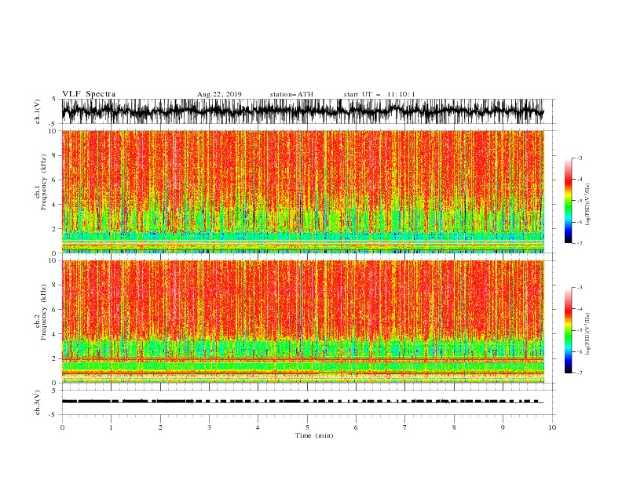Image resolution: width=622 pixels, height=480 pixels.
Task: Click the "ch.1(V)" waveform axis label
Action: [38, 111]
